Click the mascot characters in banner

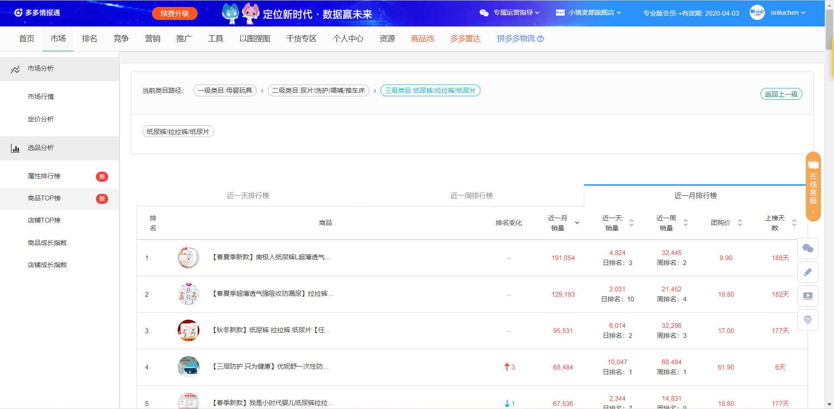pos(241,14)
